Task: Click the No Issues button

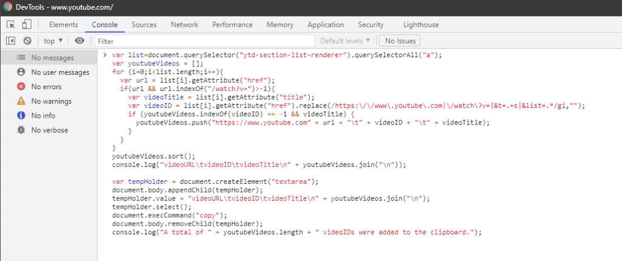Action: 400,41
